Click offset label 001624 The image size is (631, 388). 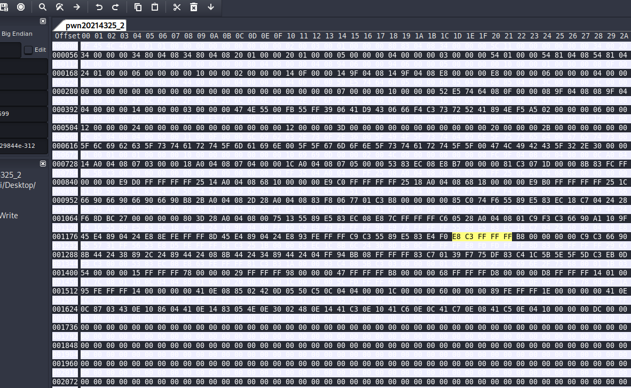click(65, 309)
